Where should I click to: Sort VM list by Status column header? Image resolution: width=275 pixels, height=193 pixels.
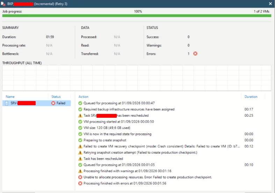click(56, 97)
